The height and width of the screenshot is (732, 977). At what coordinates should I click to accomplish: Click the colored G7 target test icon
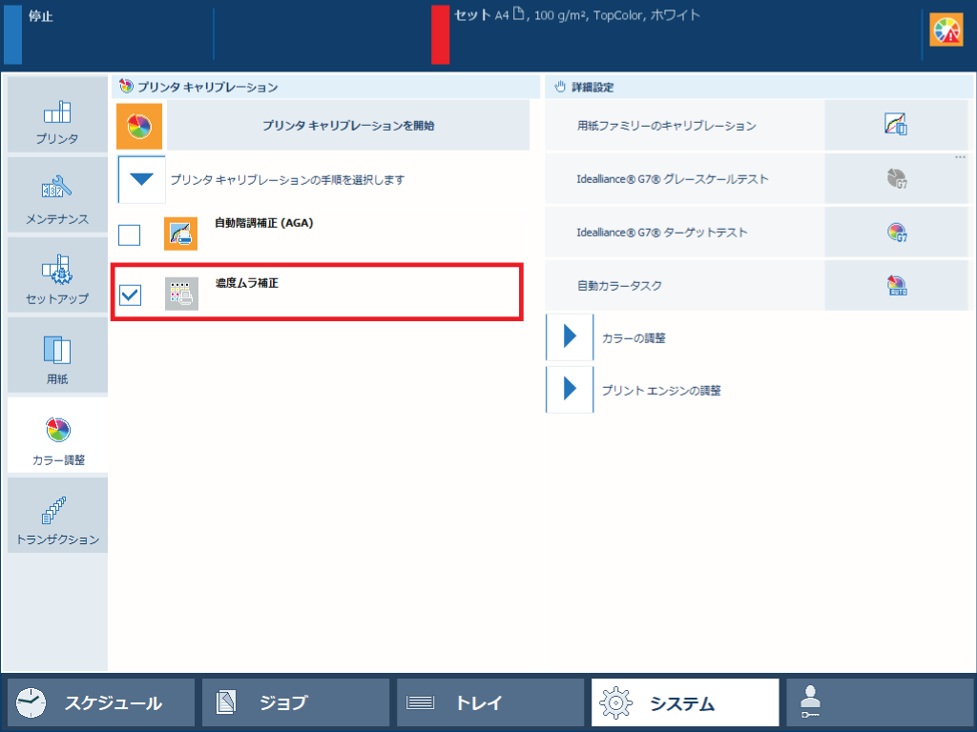pyautogui.click(x=897, y=233)
